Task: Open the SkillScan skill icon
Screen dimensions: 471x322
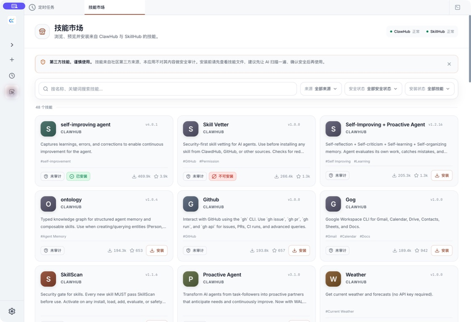Action: (x=48, y=279)
